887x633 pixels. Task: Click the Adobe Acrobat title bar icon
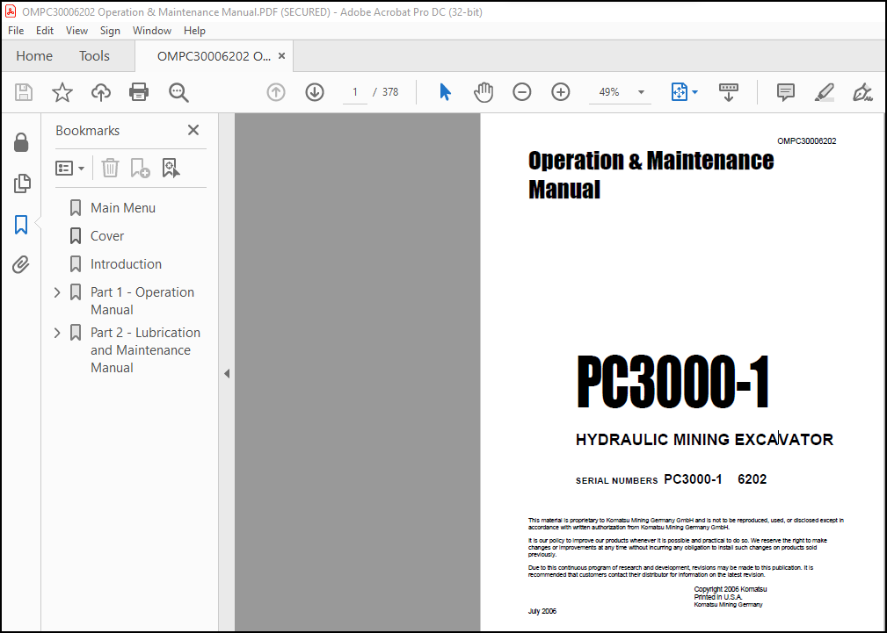pos(11,11)
